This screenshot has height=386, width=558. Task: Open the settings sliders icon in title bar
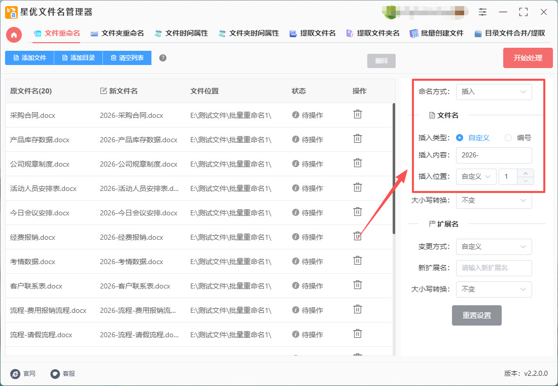(482, 12)
